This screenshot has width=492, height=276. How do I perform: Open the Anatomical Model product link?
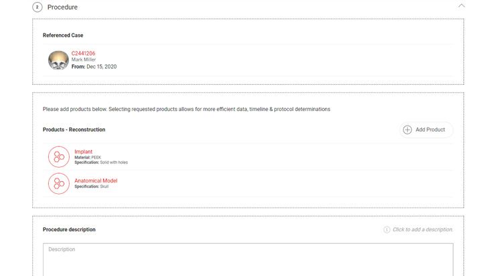pyautogui.click(x=96, y=180)
